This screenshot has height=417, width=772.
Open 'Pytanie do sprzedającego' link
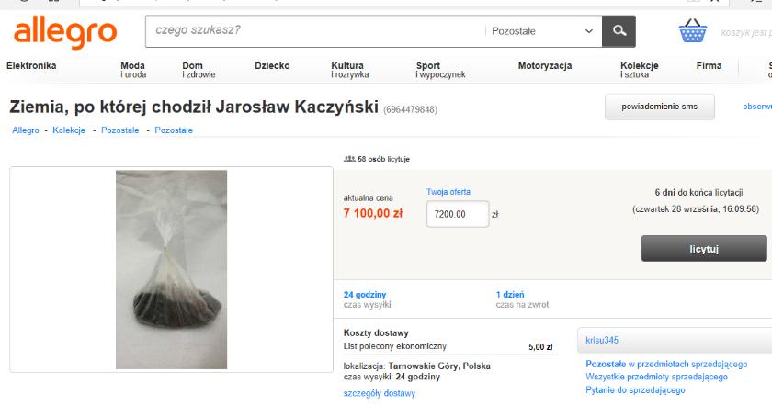pyautogui.click(x=635, y=390)
